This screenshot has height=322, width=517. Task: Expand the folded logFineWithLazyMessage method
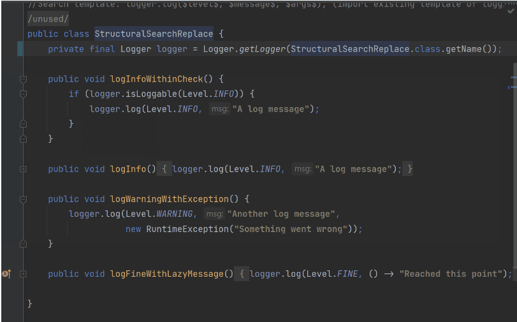[23, 274]
